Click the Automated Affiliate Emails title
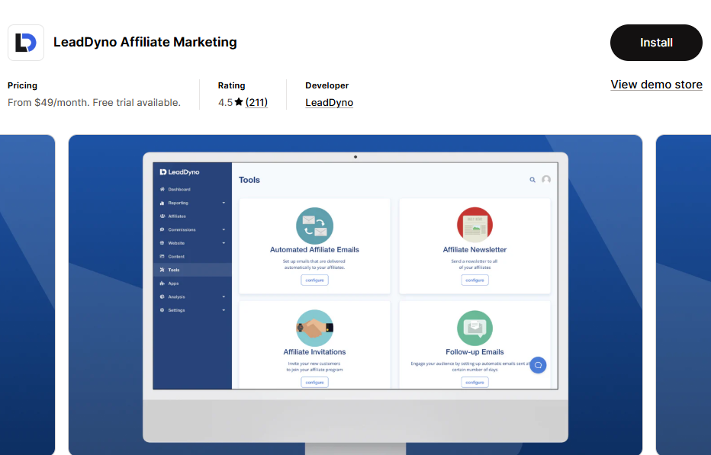This screenshot has height=455, width=711. (315, 250)
